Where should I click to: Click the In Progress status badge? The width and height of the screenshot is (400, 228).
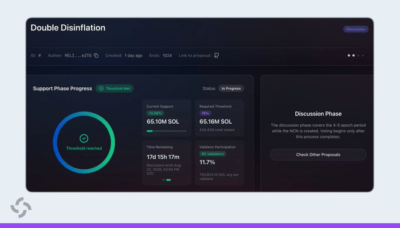(x=231, y=89)
